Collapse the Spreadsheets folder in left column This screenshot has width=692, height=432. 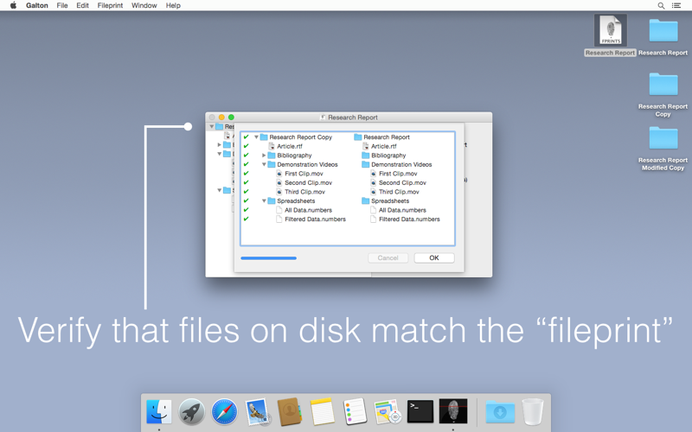(x=264, y=201)
